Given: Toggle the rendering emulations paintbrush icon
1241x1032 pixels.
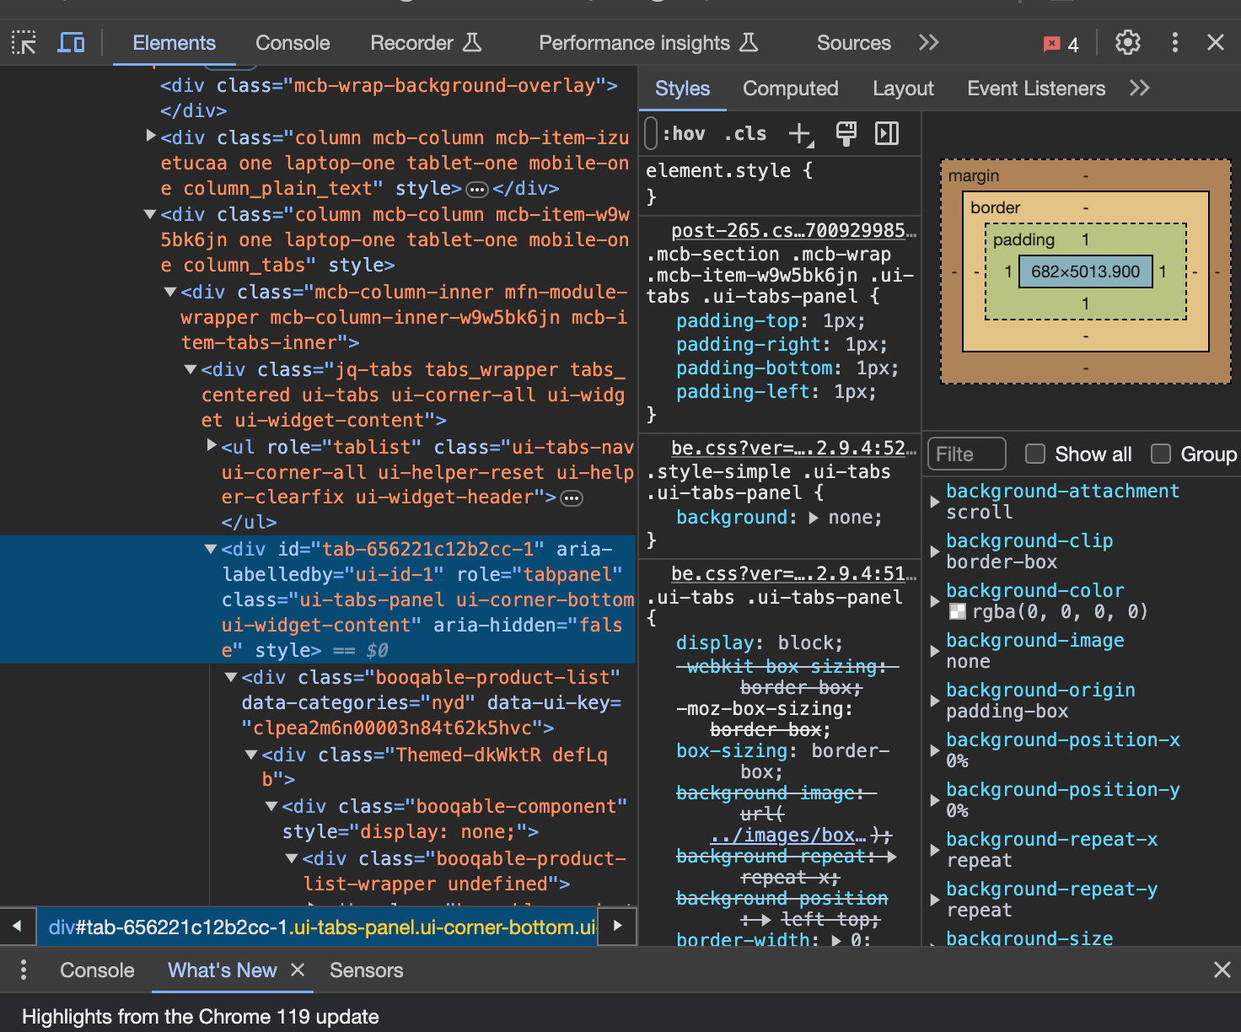Looking at the screenshot, I should (x=846, y=134).
